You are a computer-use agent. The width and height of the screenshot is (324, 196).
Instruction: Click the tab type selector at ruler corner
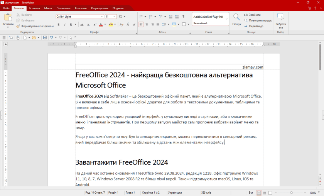[5, 44]
